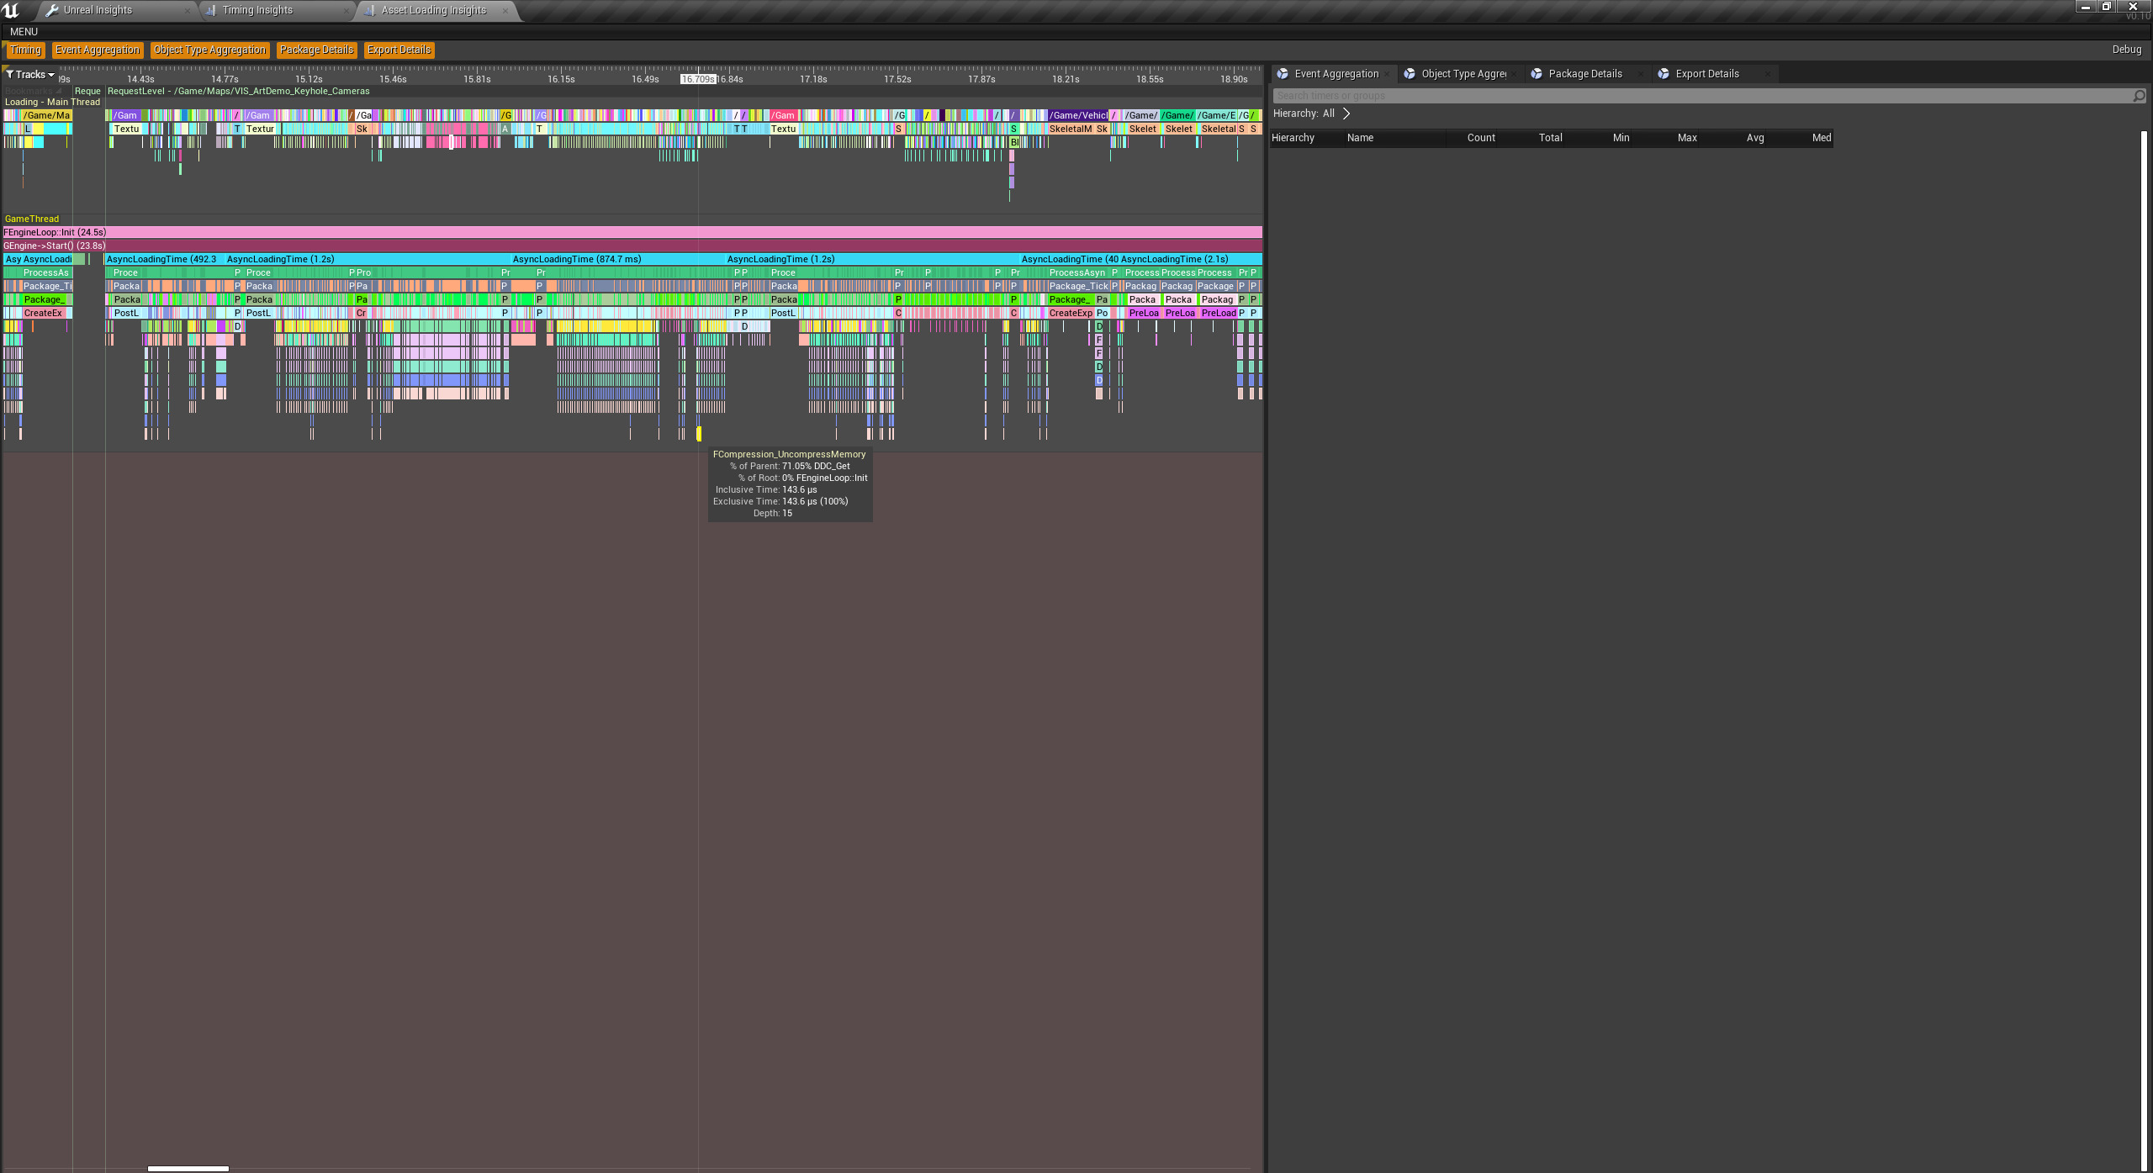Viewport: 2153px width, 1173px height.
Task: Click the chart icon on Timing Insights tab
Action: pos(211,10)
